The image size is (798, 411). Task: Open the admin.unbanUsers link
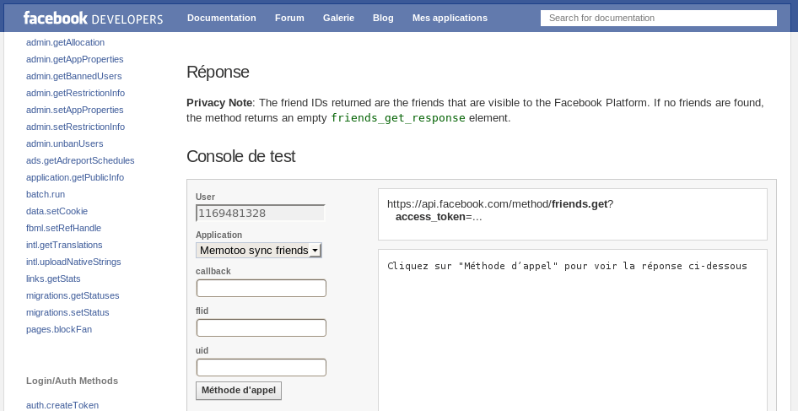coord(65,143)
